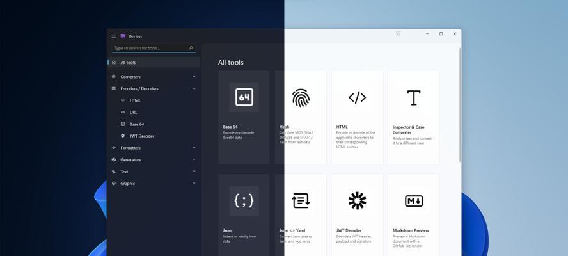Expand the Formatters group in sidebar
This screenshot has width=568, height=256.
(154, 148)
